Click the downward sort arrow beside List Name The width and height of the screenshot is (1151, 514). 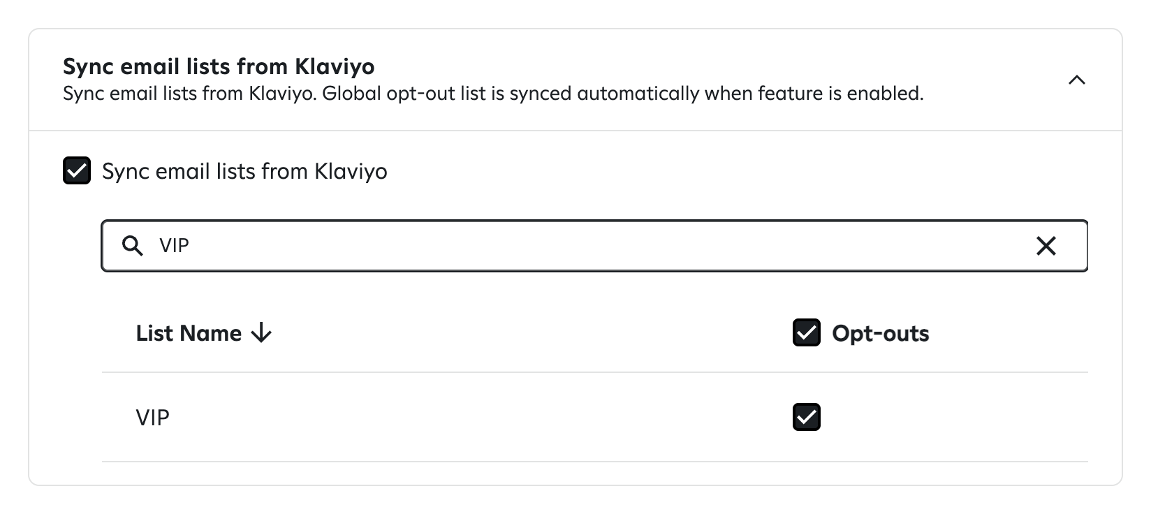click(x=261, y=334)
